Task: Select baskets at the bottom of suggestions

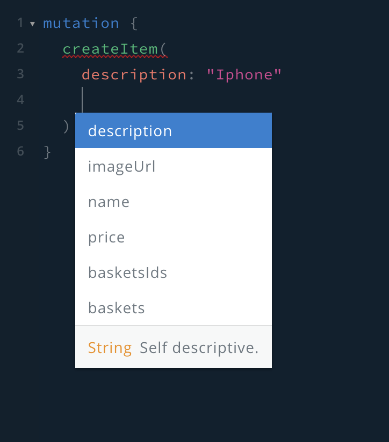Action: click(116, 308)
